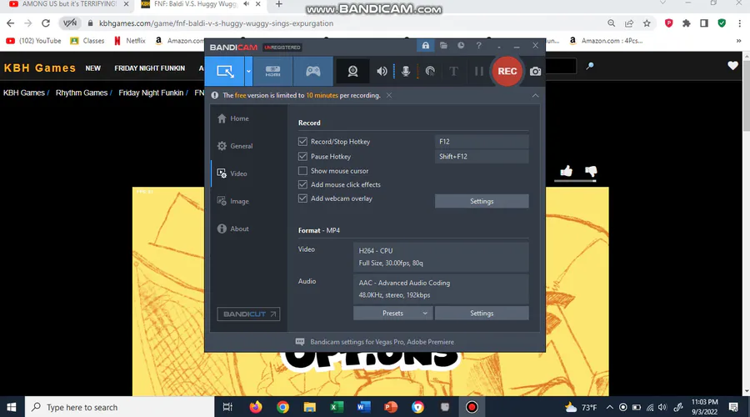
Task: Open screen recording mode dropdown arrow
Action: point(248,72)
